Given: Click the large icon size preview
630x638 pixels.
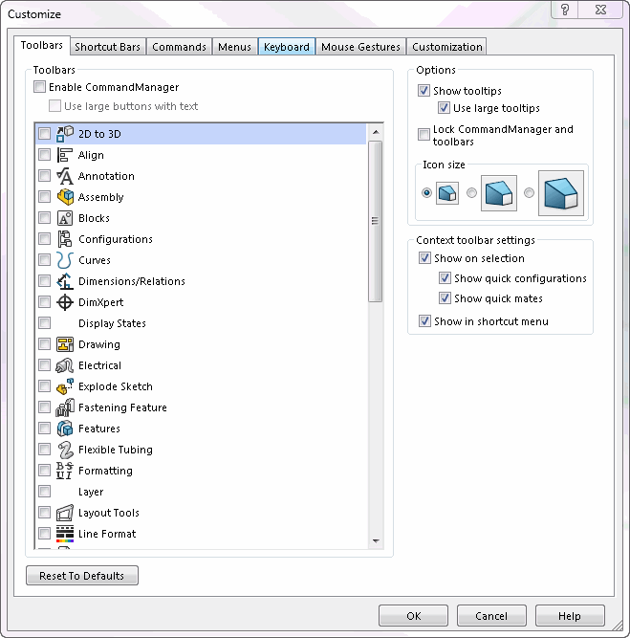Looking at the screenshot, I should coord(561,193).
